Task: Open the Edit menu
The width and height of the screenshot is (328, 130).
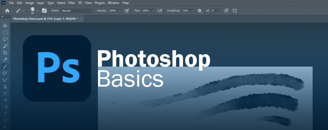Action: click(x=20, y=3)
